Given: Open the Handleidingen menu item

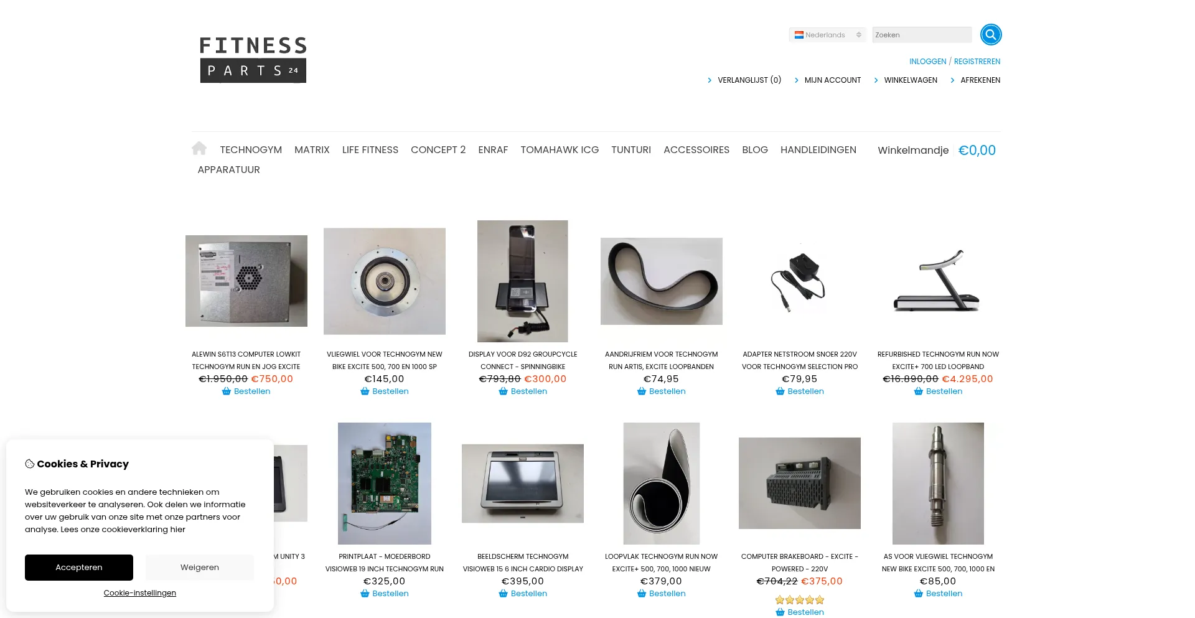Looking at the screenshot, I should click(x=818, y=150).
